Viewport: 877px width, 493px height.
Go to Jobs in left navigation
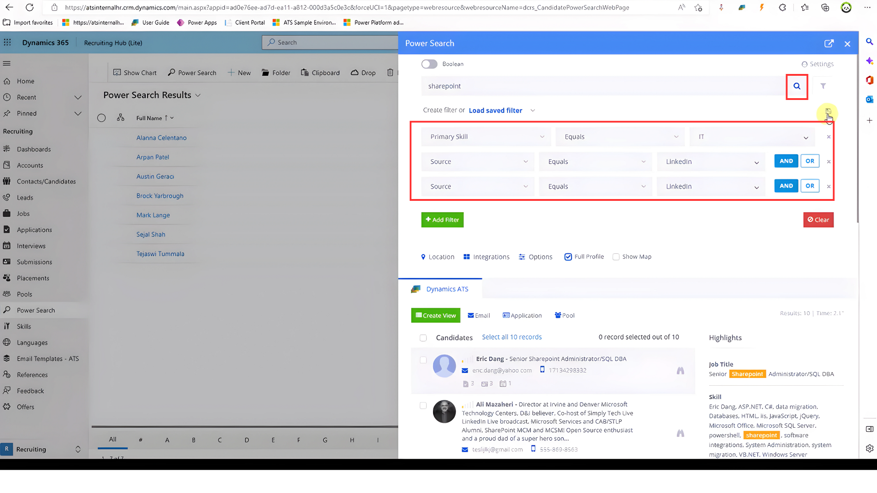[x=23, y=214]
